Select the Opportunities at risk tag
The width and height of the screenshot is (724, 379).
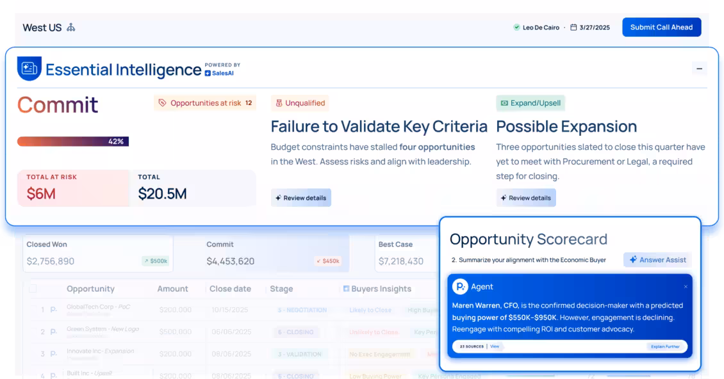coord(205,103)
